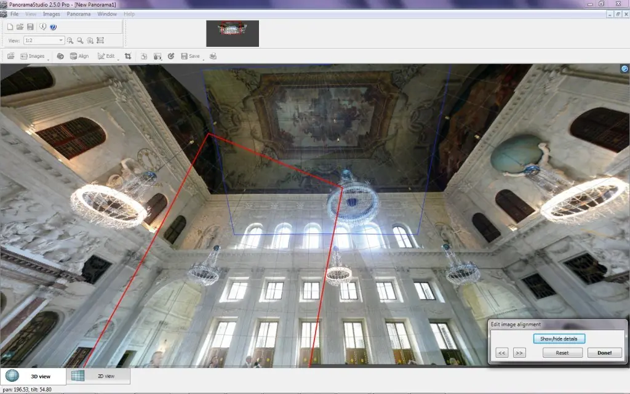Click Reset in Edit image alignment
This screenshot has width=630, height=394.
tap(562, 353)
